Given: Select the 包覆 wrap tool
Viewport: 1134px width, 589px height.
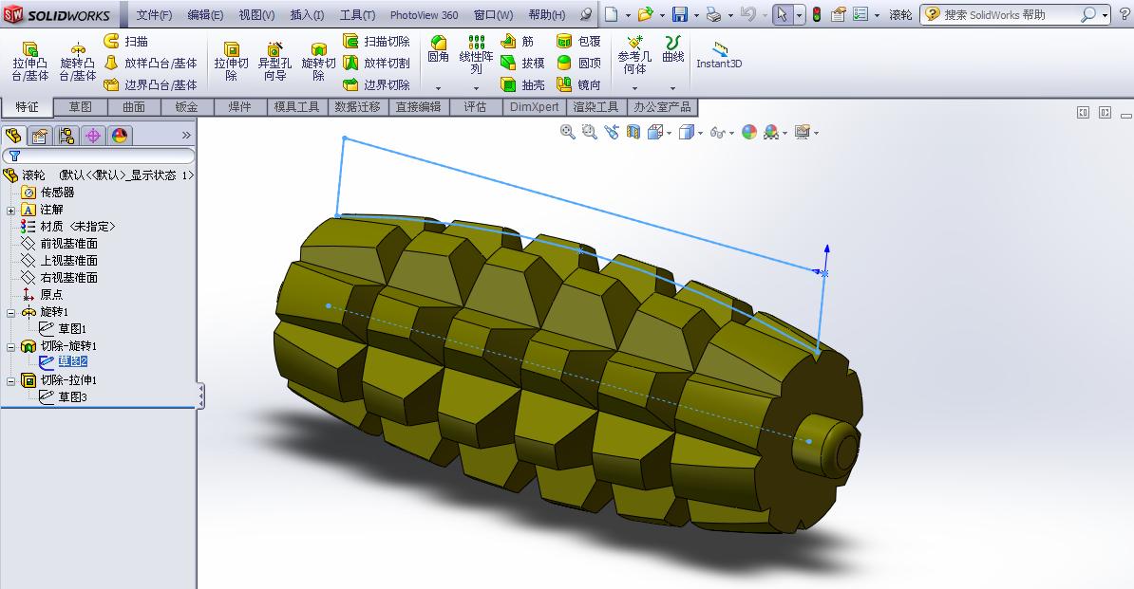Looking at the screenshot, I should [579, 41].
